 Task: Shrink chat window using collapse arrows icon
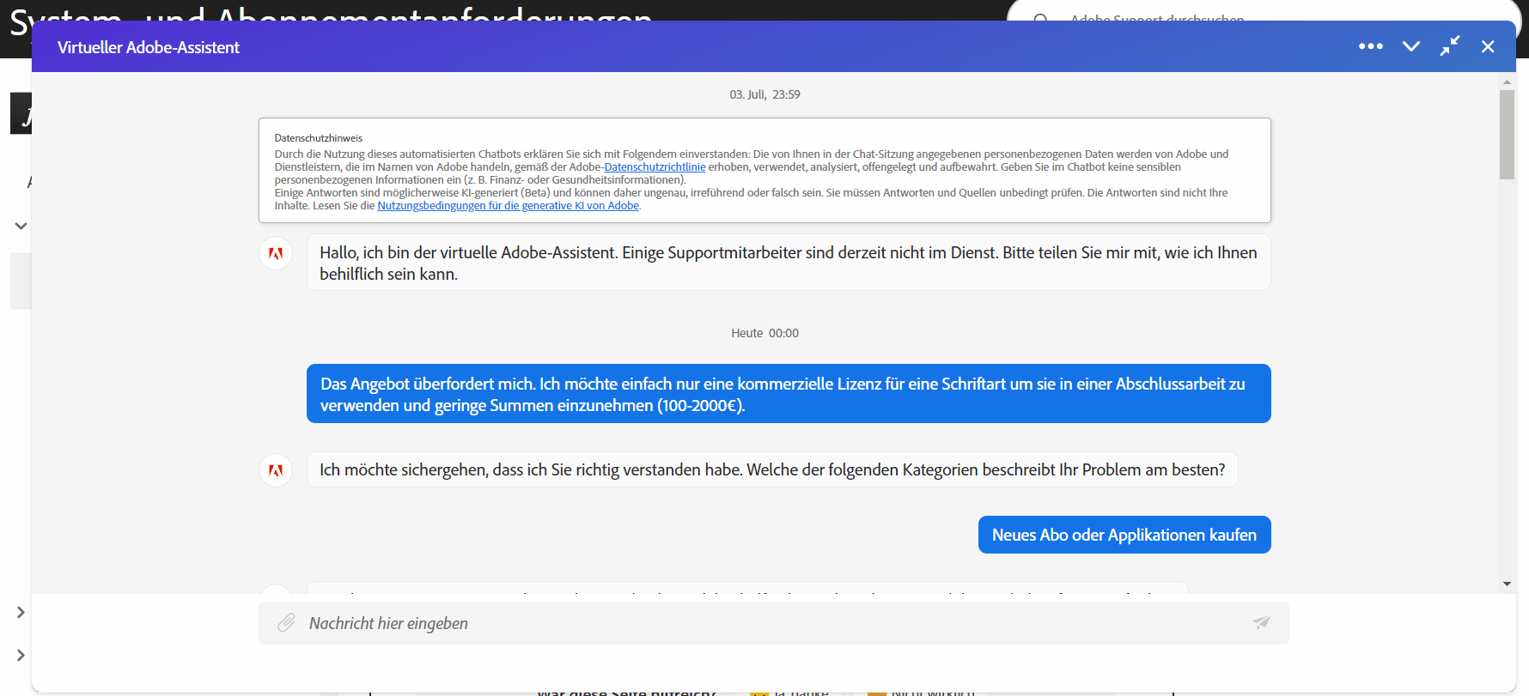[1450, 46]
